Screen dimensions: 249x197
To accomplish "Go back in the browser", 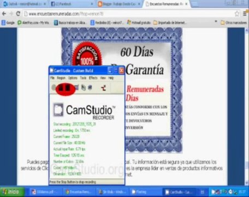I will (x=4, y=14).
